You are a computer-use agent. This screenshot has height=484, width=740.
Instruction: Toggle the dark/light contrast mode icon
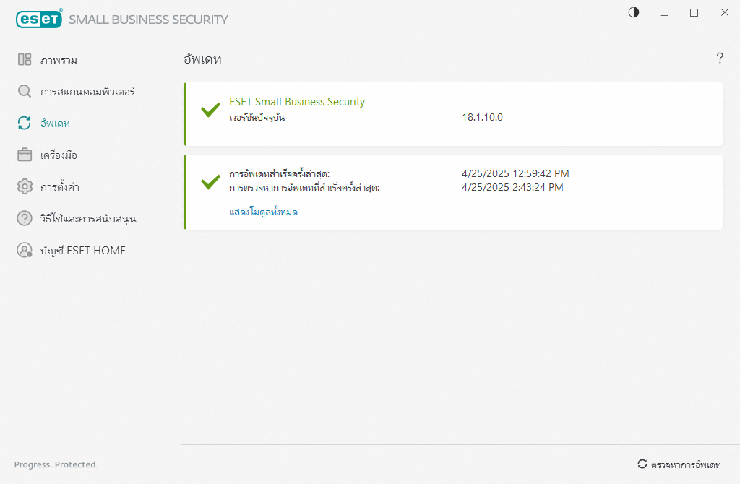[x=634, y=12]
